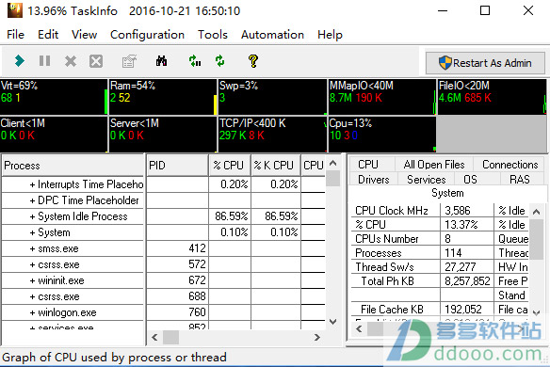The height and width of the screenshot is (367, 550).
Task: Click the binoculars find icon
Action: tap(161, 61)
